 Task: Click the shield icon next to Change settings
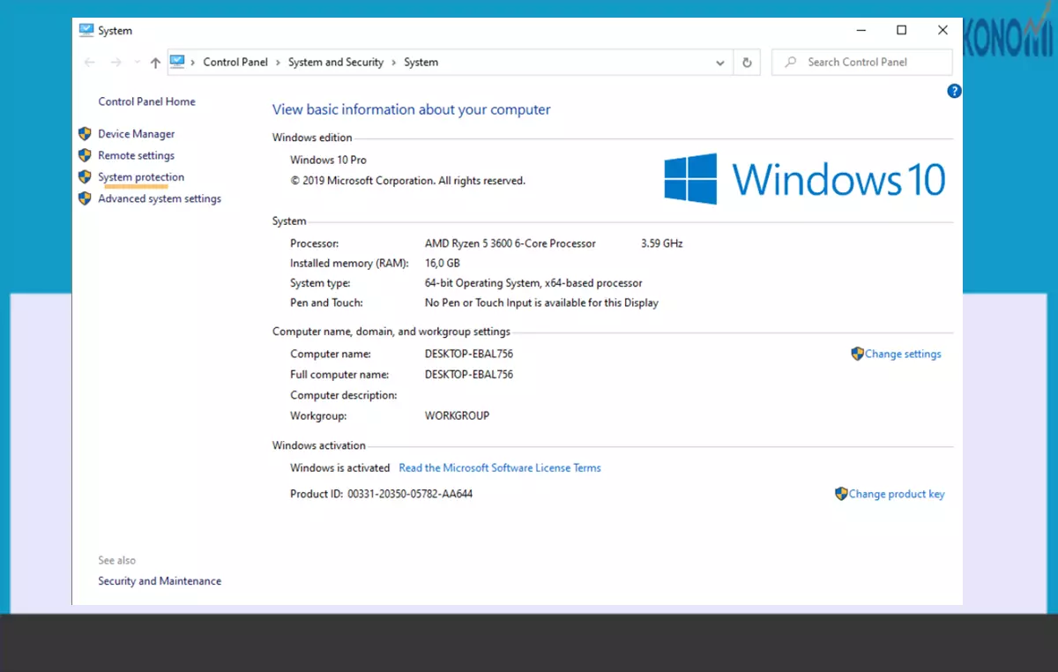(x=857, y=354)
